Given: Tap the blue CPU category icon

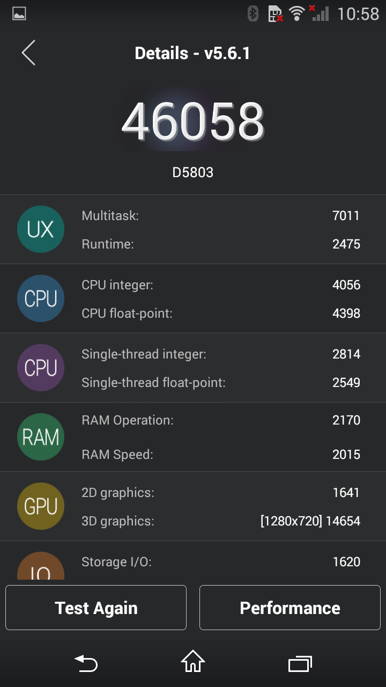Looking at the screenshot, I should 41,298.
